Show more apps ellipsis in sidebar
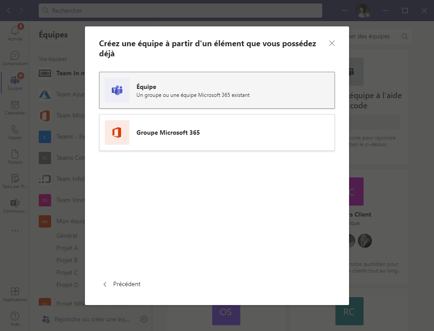The image size is (434, 331). tap(15, 231)
